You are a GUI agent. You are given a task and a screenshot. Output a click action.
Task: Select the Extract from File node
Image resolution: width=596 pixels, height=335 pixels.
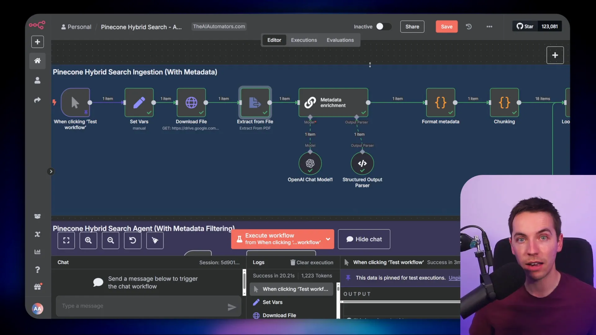click(x=255, y=102)
